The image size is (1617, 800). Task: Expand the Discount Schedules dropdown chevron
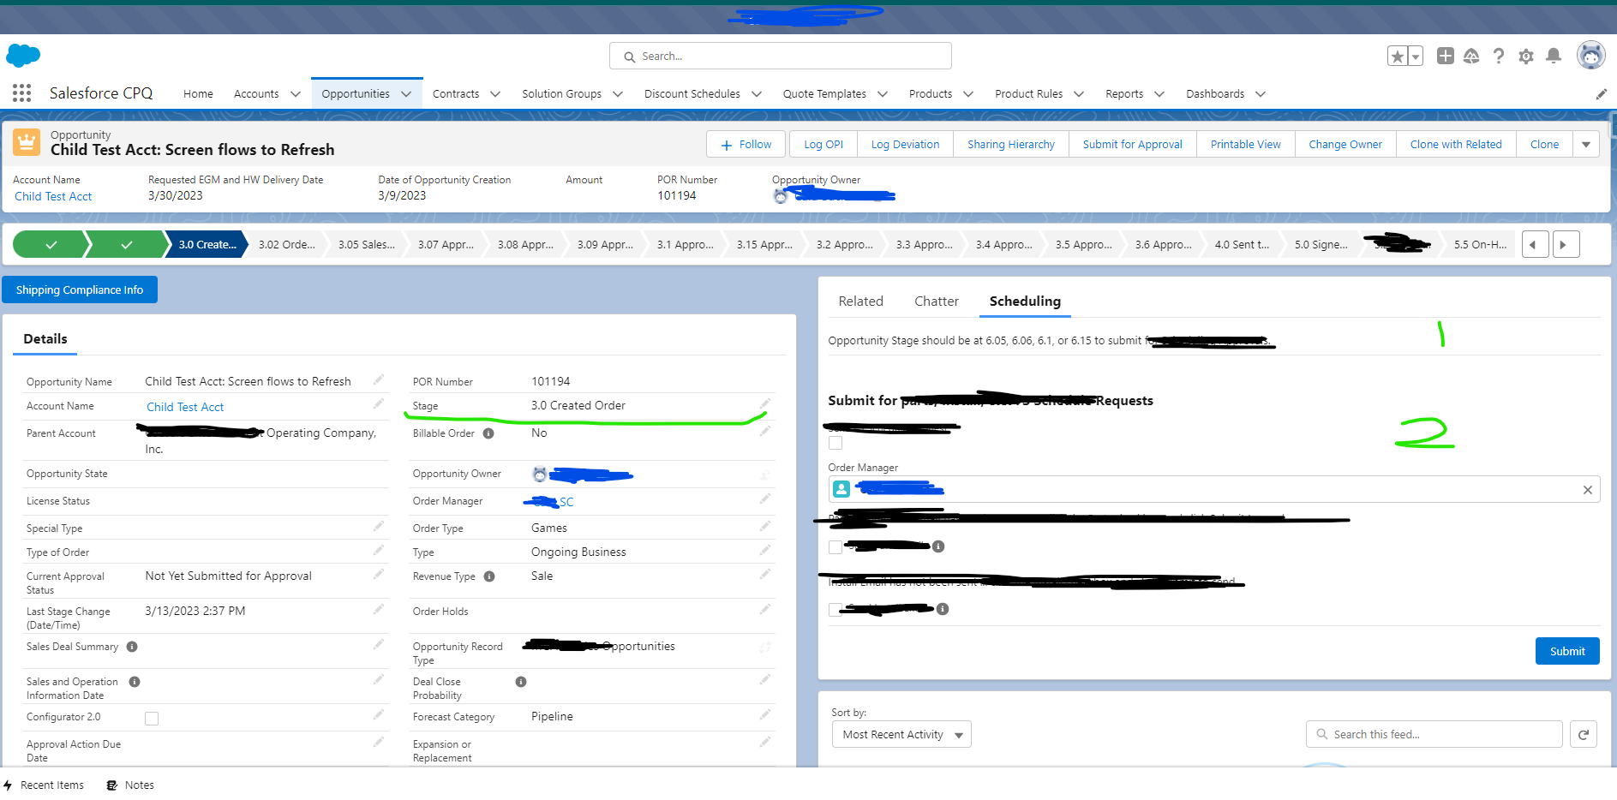[x=757, y=94]
